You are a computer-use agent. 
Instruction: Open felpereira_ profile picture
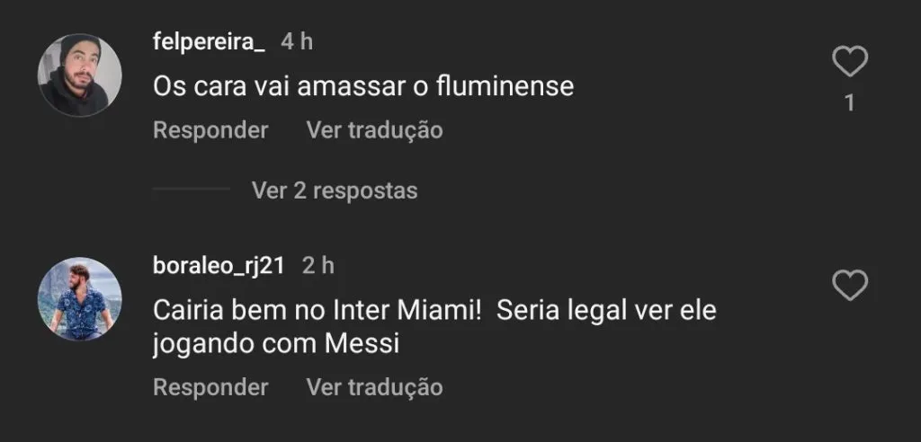pos(82,75)
